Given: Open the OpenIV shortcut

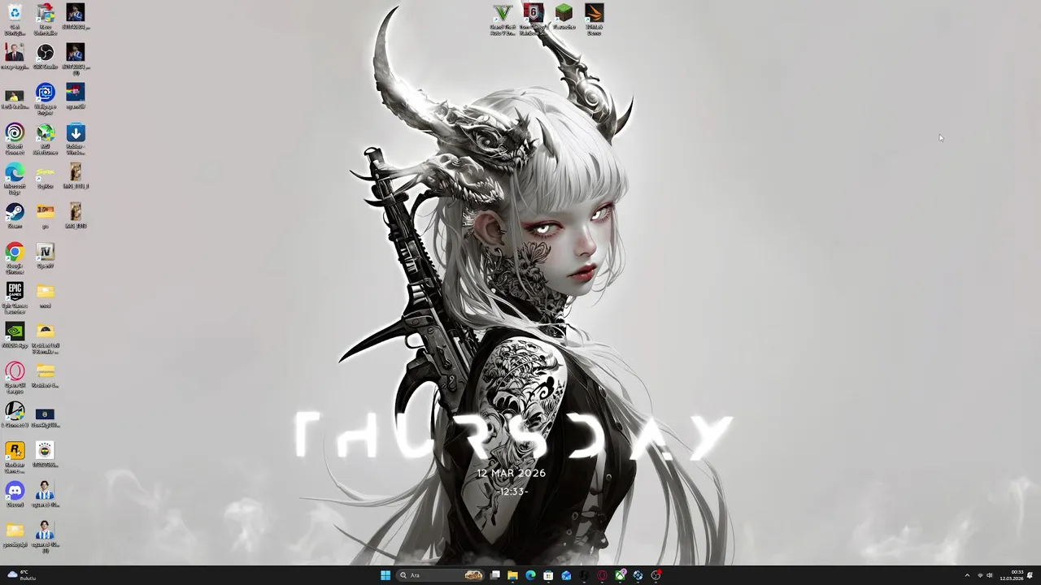Looking at the screenshot, I should click(x=45, y=256).
